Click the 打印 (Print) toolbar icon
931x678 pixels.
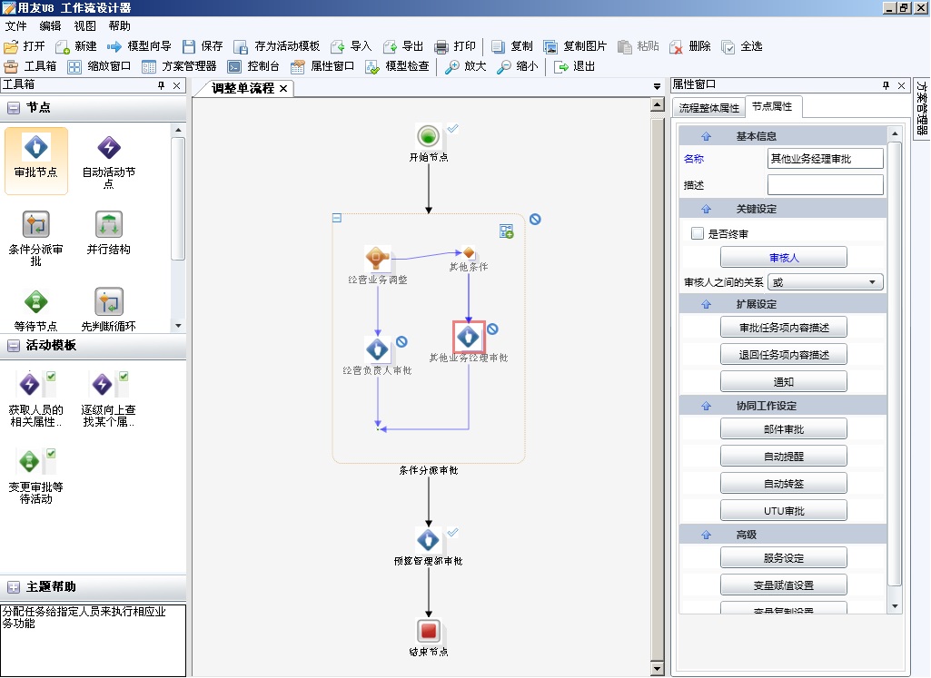[441, 46]
